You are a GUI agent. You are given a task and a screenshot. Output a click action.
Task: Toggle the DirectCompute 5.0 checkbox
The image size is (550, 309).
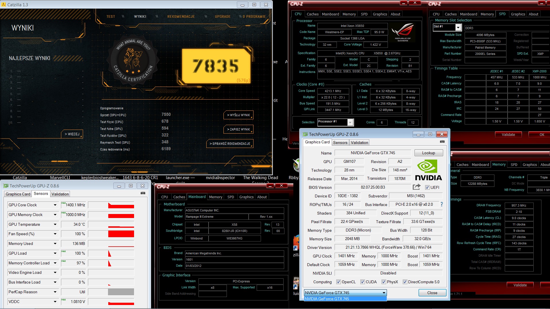pos(405,282)
